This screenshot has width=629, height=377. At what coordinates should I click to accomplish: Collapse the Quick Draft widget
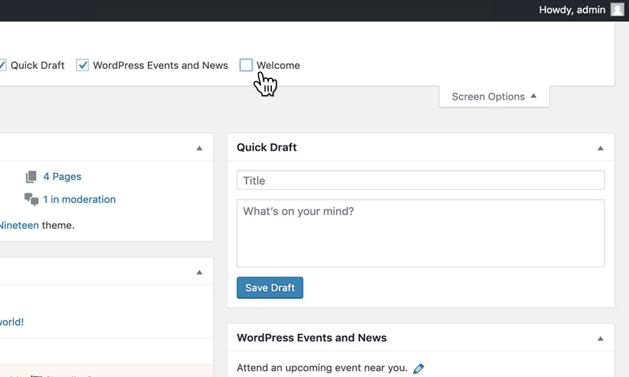[600, 148]
